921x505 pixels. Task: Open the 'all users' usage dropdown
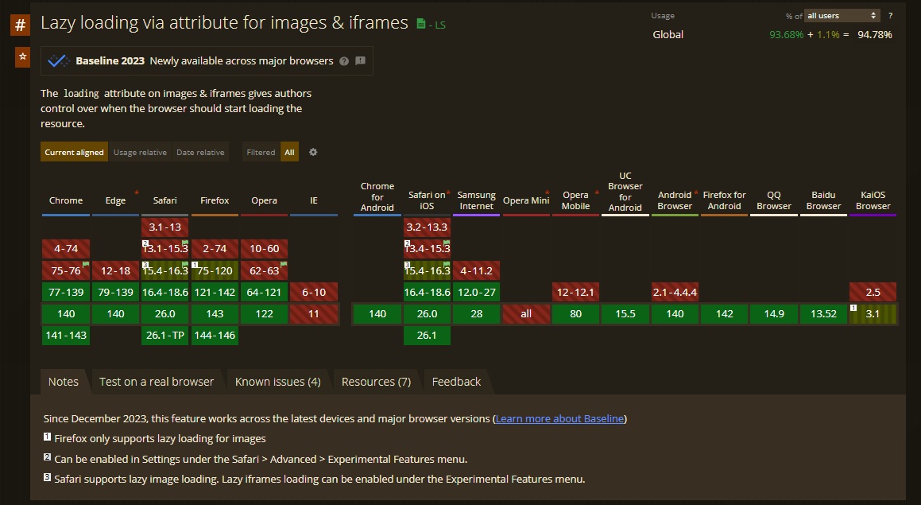[x=842, y=16]
